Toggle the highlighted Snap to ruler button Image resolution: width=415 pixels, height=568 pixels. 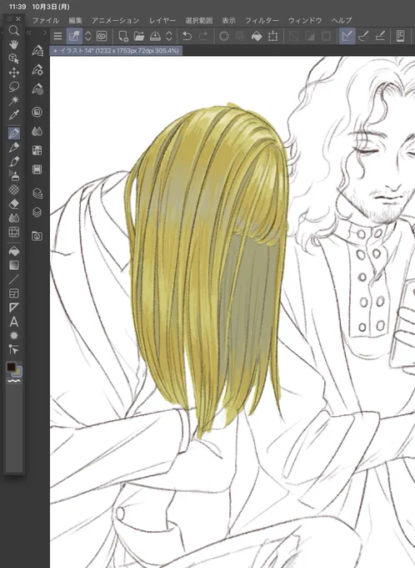pyautogui.click(x=347, y=36)
